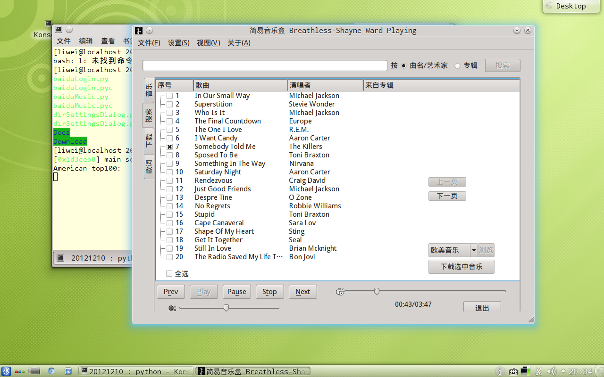
Task: Switch to the 音乐 side tab
Action: [149, 90]
